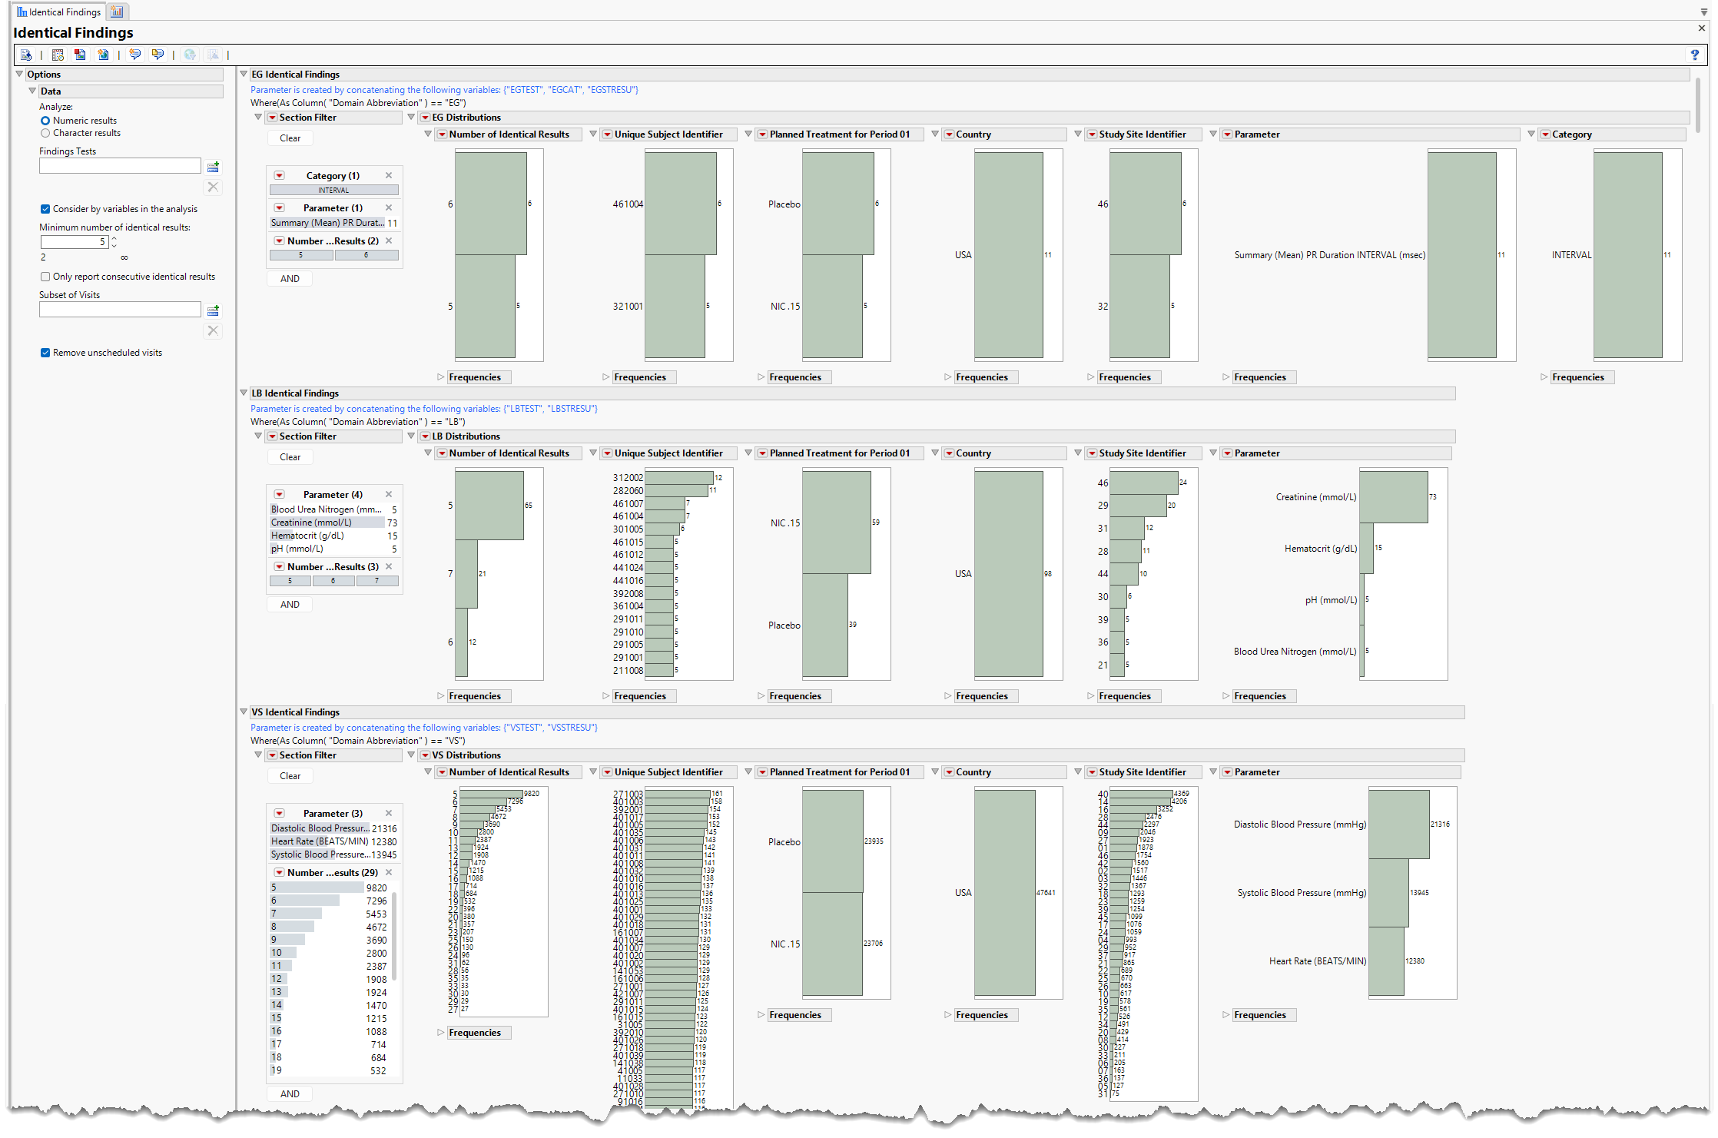Click AND button in VS Section Filter
The image size is (1718, 1138).
tap(290, 1094)
